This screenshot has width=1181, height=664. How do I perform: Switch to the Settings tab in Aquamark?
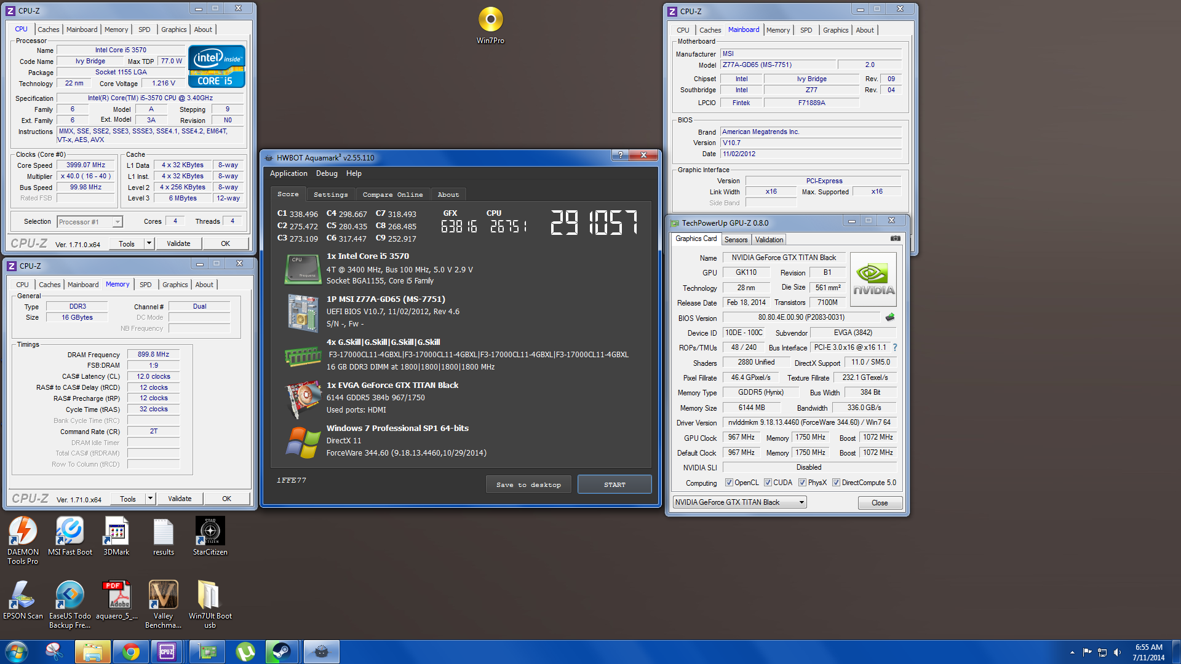click(330, 194)
